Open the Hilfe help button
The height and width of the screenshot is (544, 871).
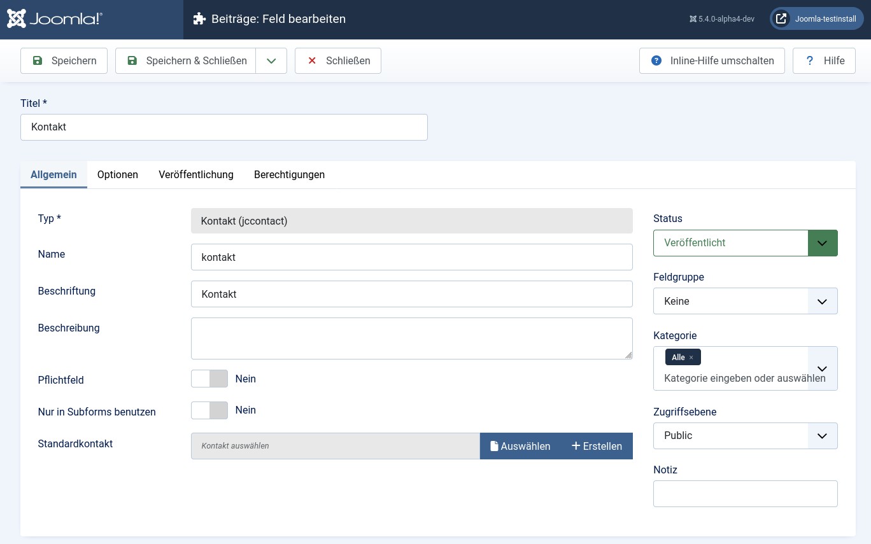[823, 61]
